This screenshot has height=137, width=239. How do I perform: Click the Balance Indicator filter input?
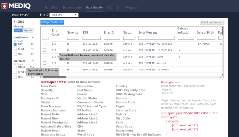coord(186,38)
